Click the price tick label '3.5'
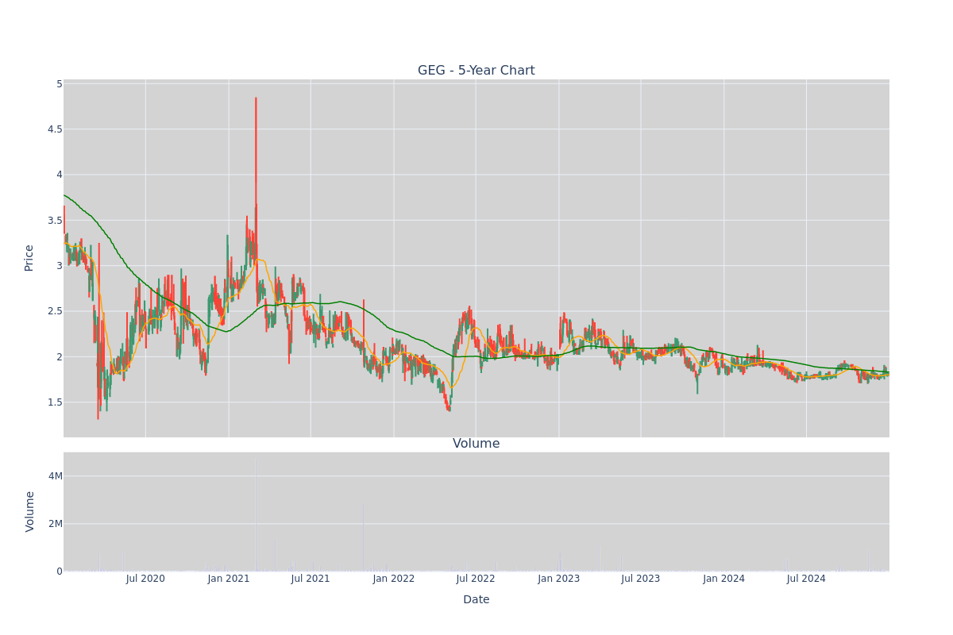953x635 pixels. click(54, 221)
